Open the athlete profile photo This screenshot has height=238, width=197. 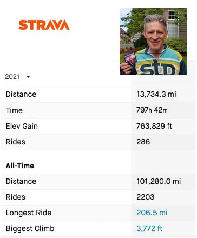(x=153, y=42)
